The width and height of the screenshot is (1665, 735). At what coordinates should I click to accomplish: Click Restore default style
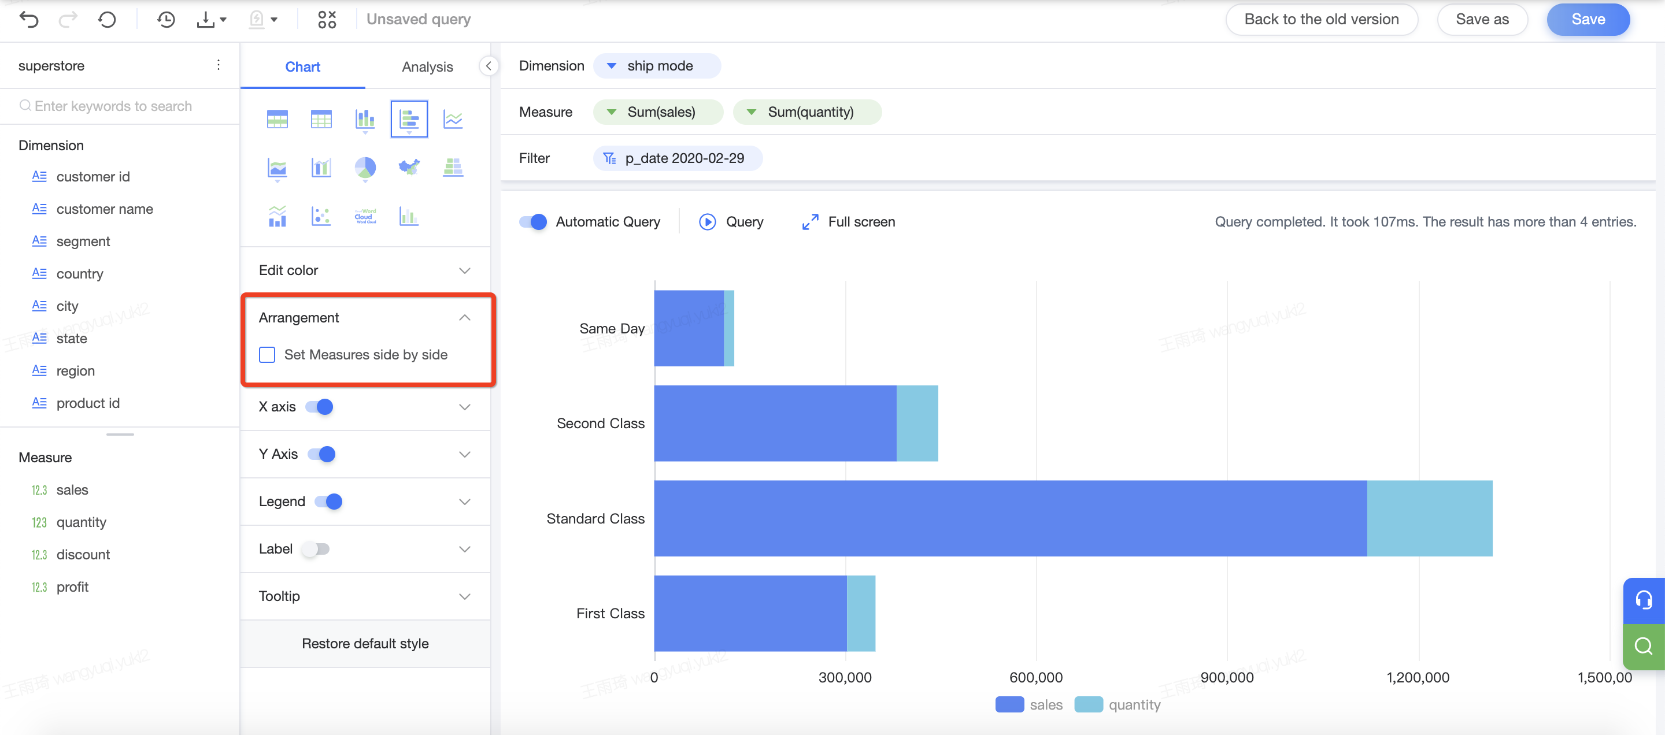click(x=365, y=644)
